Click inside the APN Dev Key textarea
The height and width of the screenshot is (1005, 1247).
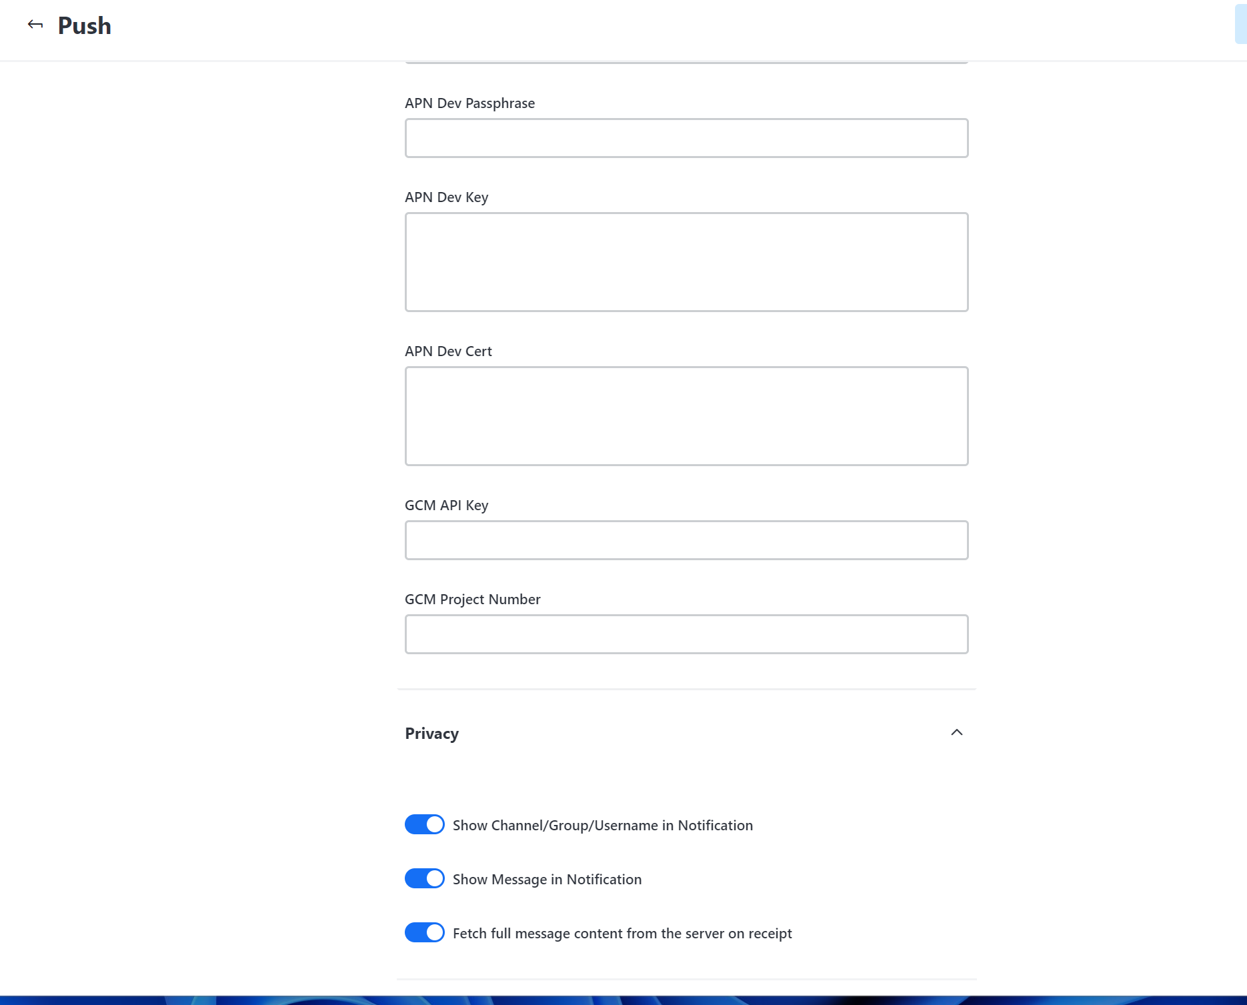point(686,261)
